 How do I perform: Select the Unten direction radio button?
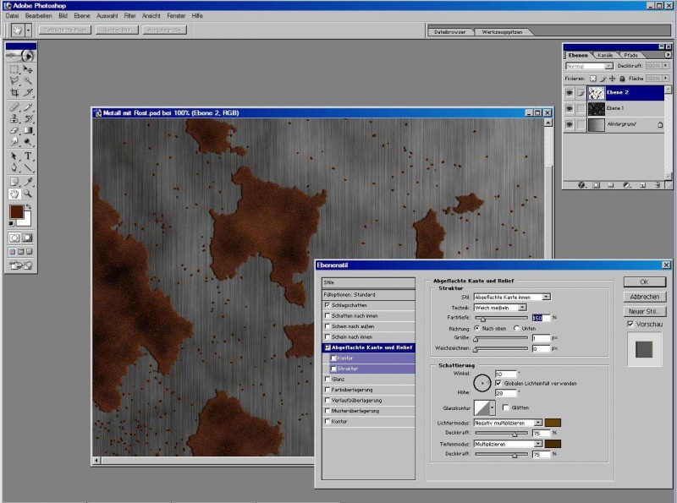coord(517,328)
